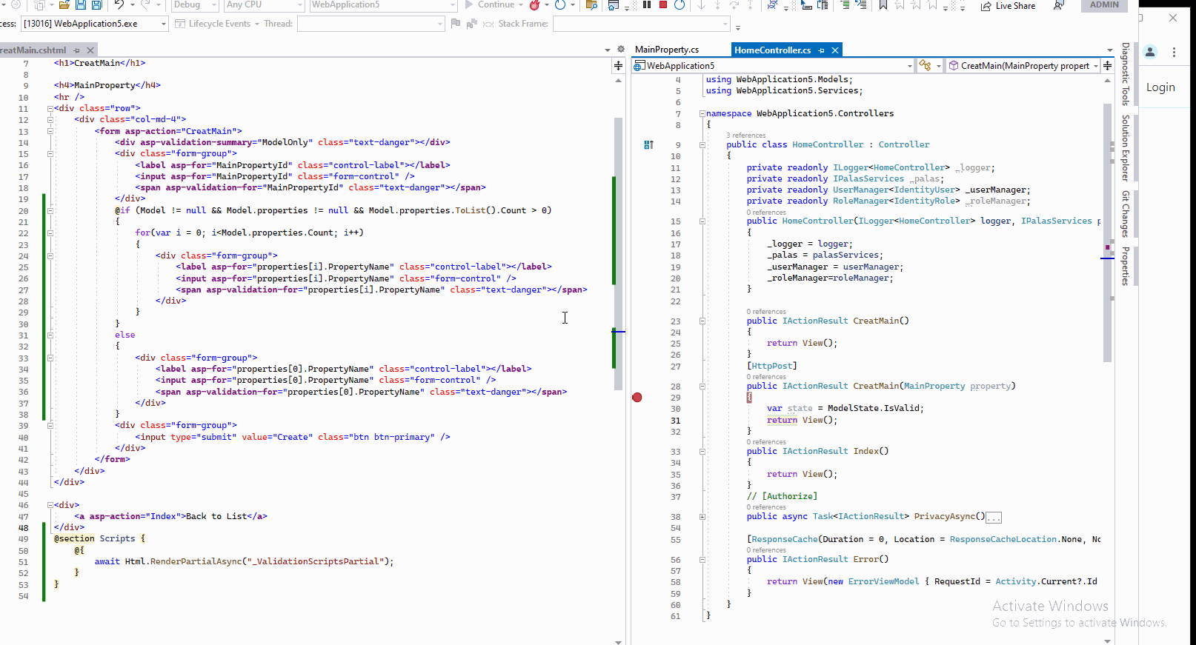Expand the collapsed PrivacyAsync method
The image size is (1196, 645).
point(702,517)
